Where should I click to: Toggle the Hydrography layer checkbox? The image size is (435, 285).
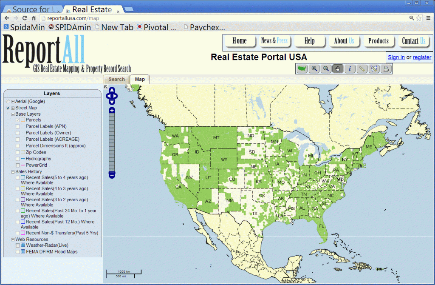coord(17,159)
